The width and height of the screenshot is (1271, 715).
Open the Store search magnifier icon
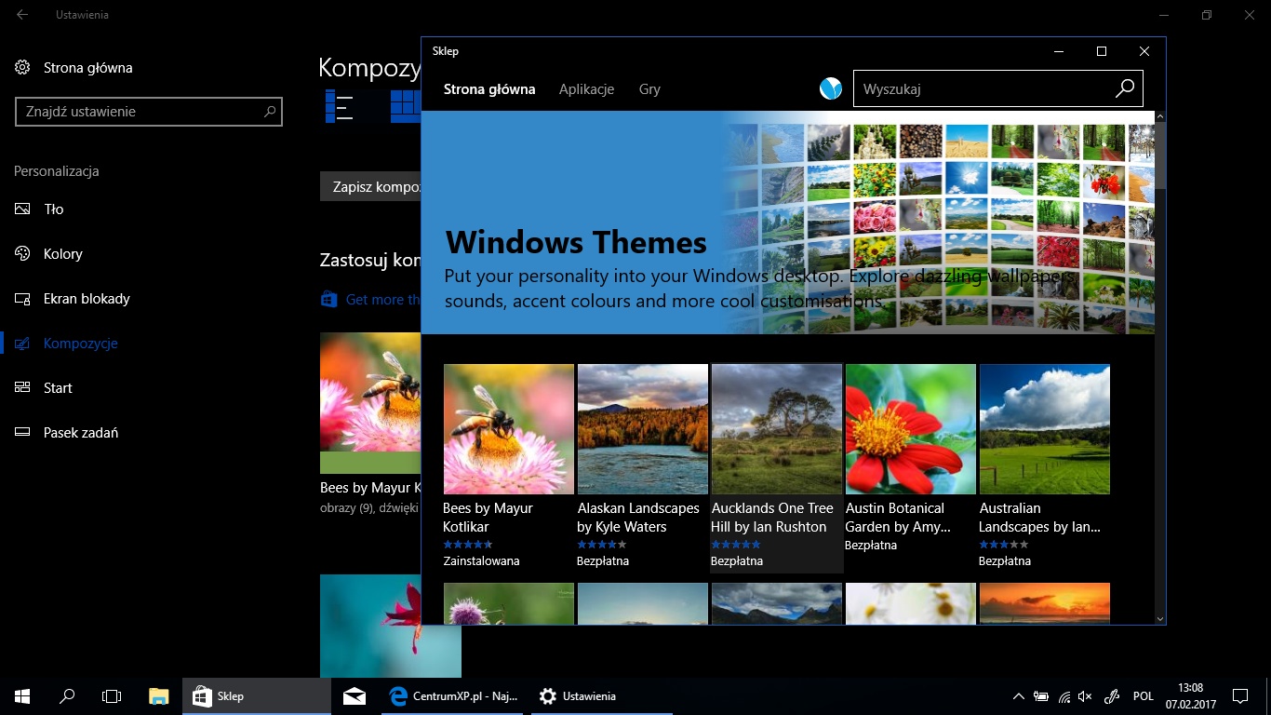click(1125, 88)
